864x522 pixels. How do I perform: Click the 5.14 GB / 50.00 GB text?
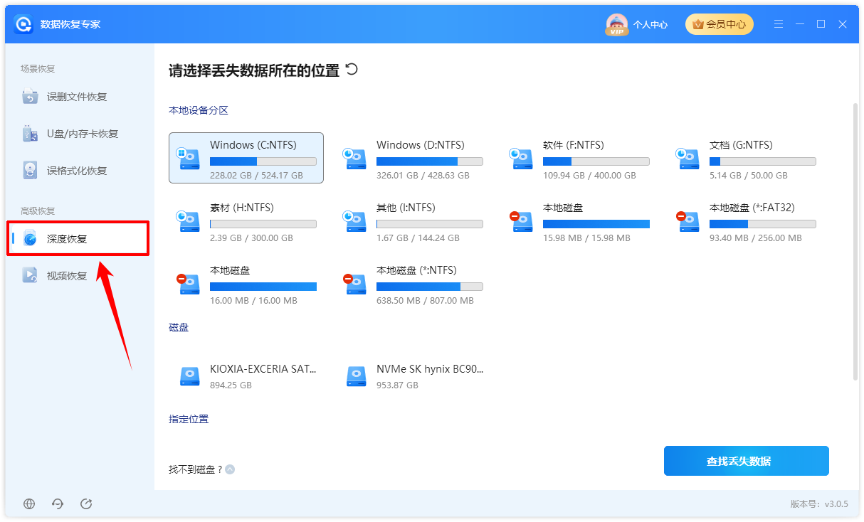coord(749,176)
